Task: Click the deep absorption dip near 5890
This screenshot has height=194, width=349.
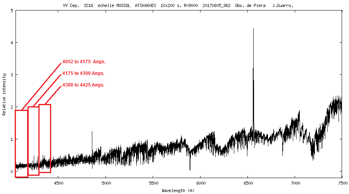Action: (x=190, y=168)
